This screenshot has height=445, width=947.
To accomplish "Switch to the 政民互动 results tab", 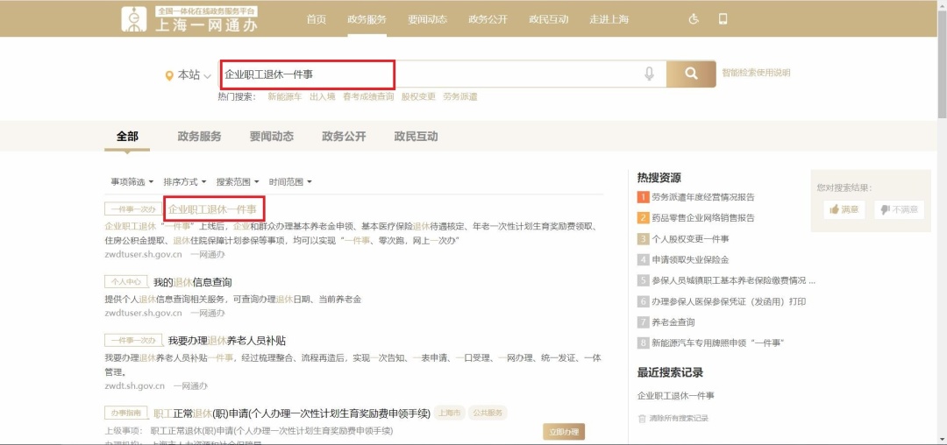I will coord(416,137).
